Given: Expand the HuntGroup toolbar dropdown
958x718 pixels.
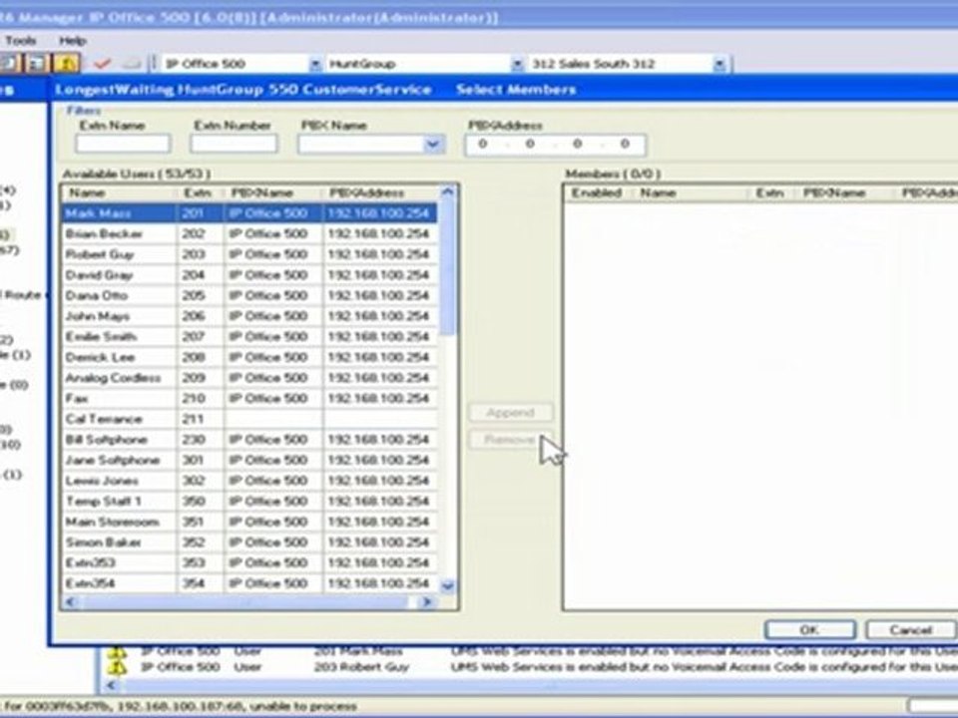Looking at the screenshot, I should coord(517,64).
